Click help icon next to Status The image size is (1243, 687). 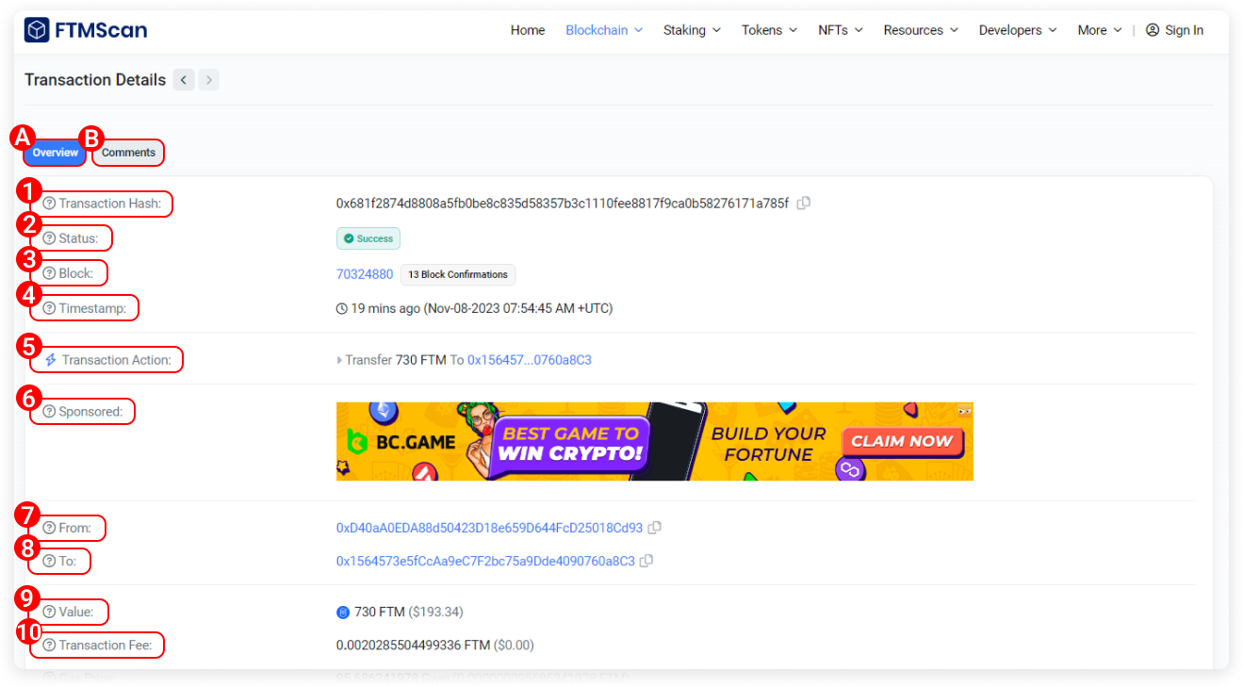49,238
